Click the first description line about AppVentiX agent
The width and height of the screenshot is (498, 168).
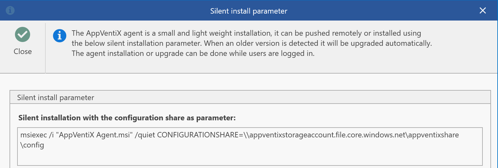(246, 33)
